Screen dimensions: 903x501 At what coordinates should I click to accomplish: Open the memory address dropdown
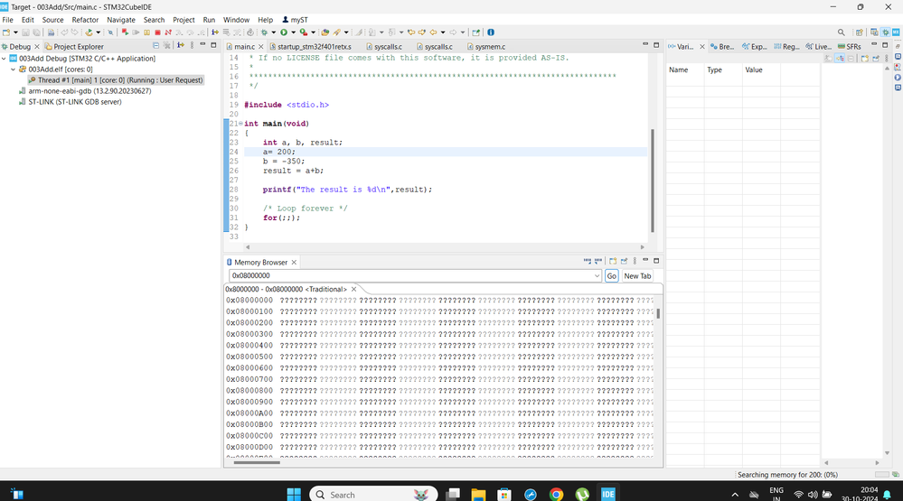[597, 275]
